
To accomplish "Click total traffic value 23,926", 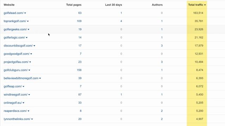I will [x=199, y=29].
